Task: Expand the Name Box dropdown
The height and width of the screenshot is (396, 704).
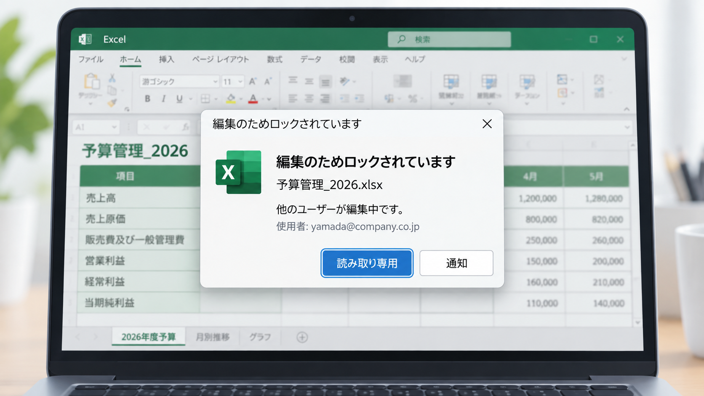Action: (114, 127)
